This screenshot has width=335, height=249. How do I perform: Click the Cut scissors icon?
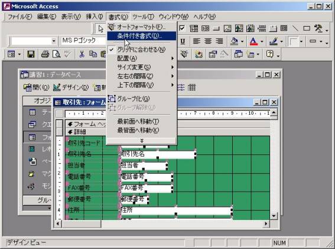(82, 54)
